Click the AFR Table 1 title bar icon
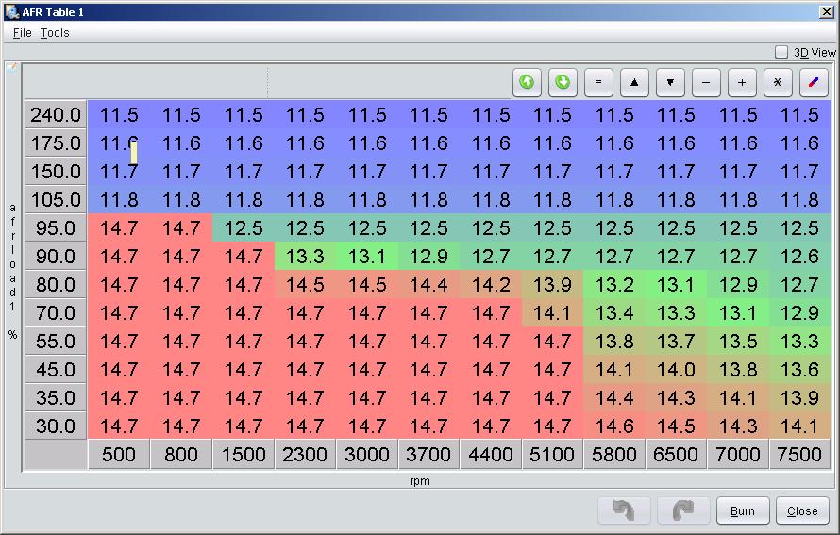Screen dimensions: 840x535 click(12, 11)
